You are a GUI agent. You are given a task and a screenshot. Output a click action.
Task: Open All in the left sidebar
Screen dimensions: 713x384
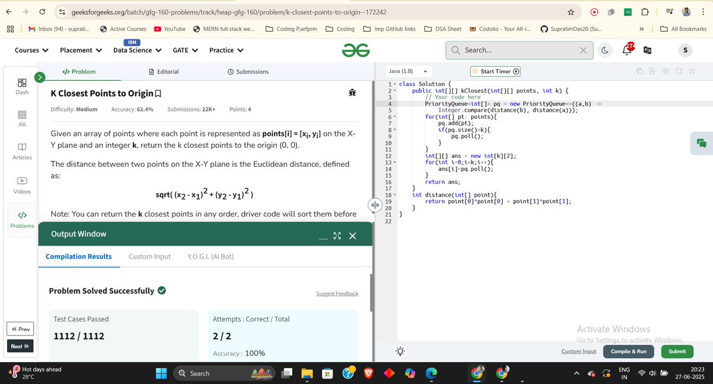point(21,119)
